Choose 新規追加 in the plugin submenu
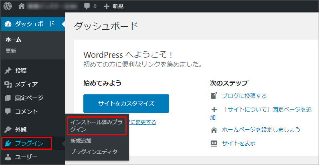The height and width of the screenshot is (165, 319). click(x=81, y=141)
